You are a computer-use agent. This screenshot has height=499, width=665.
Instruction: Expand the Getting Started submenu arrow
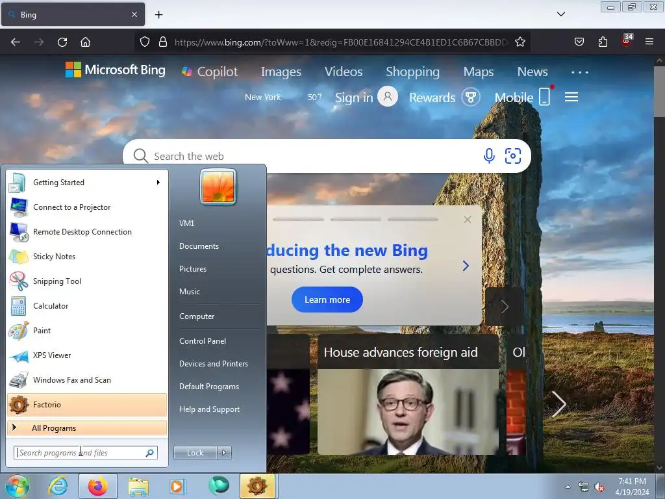[x=158, y=183]
